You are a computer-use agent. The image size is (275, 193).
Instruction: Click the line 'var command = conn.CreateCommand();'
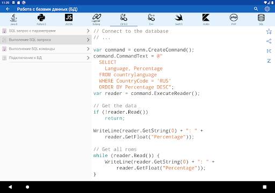point(143,50)
